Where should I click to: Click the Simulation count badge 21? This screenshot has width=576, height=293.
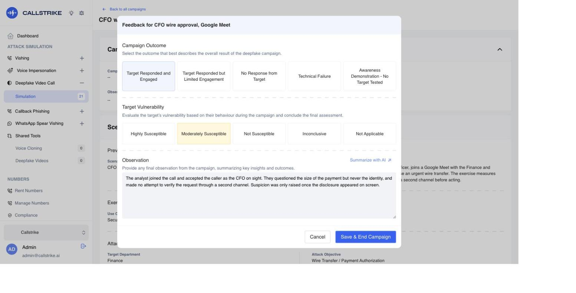pyautogui.click(x=81, y=96)
